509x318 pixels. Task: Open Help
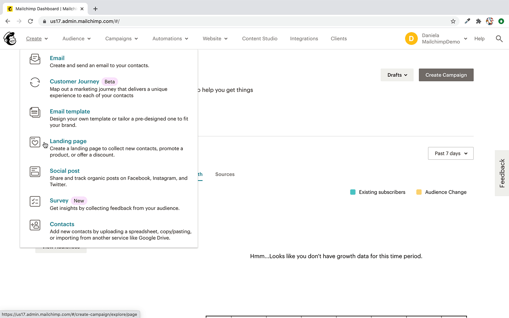point(479,39)
